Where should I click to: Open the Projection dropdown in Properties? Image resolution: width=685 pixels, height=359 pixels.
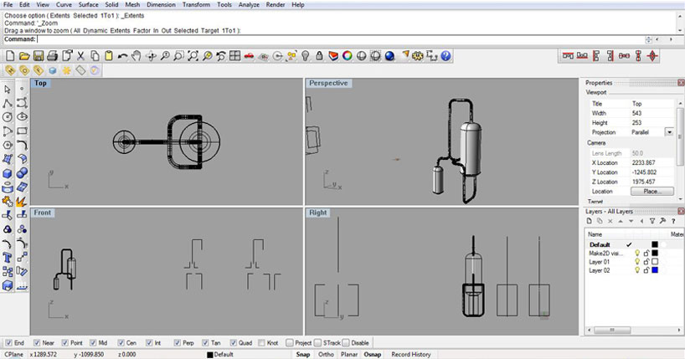pyautogui.click(x=669, y=132)
